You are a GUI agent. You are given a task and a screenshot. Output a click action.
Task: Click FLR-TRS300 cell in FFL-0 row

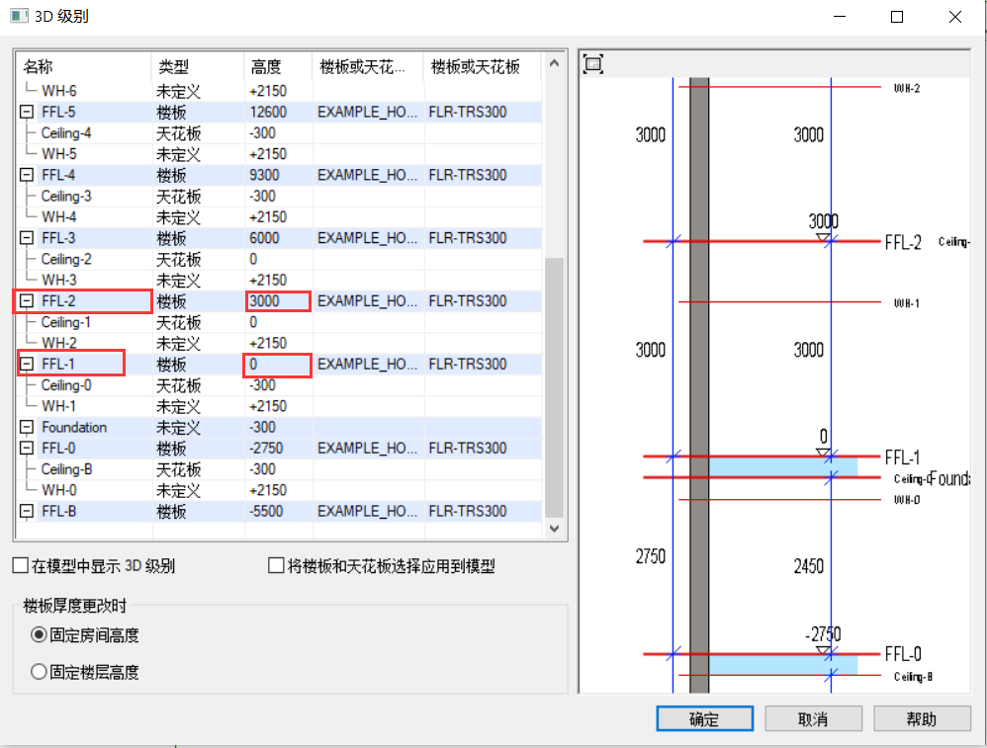[483, 448]
